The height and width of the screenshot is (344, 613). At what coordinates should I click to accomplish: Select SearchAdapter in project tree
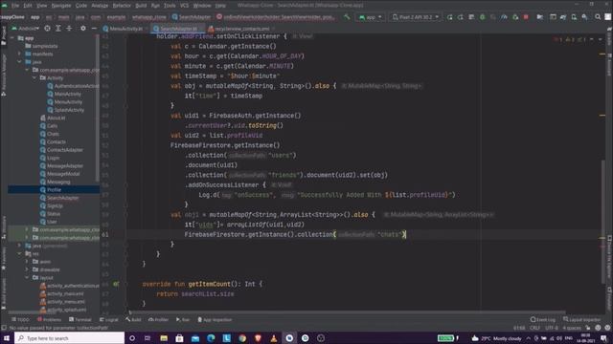click(62, 198)
